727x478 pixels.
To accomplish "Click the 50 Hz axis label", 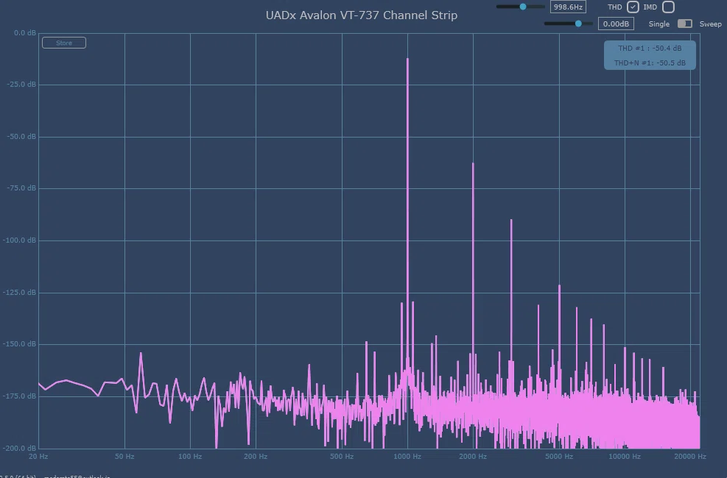I will 124,456.
